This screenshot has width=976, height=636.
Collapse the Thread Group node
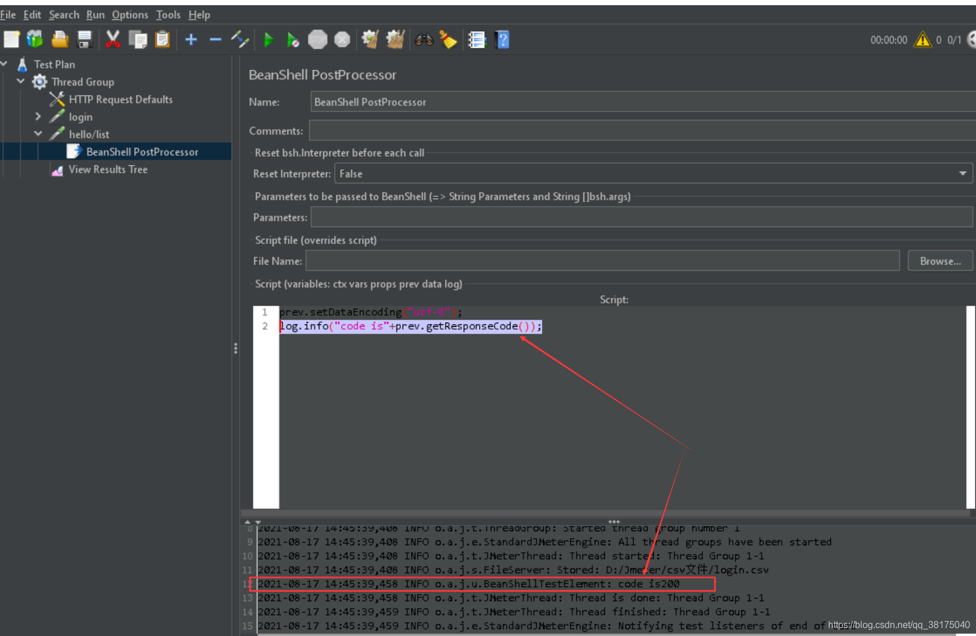[21, 81]
